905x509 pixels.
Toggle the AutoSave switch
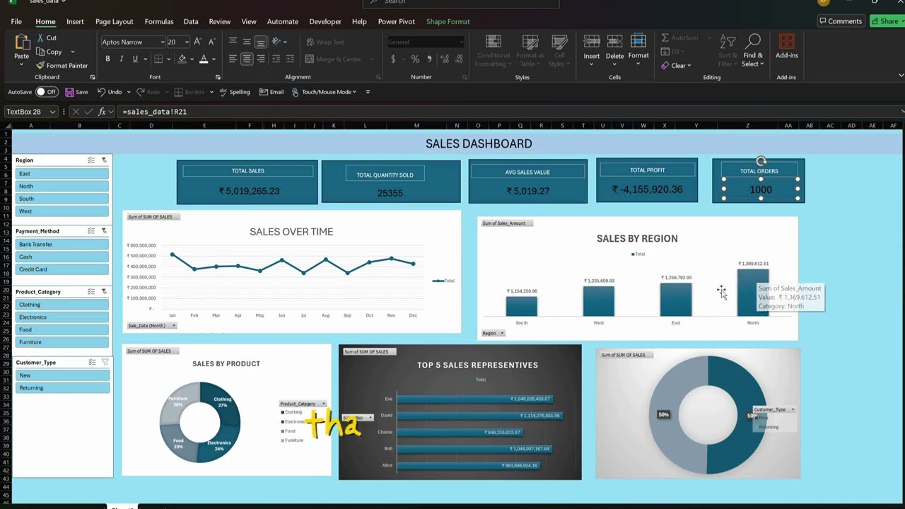[47, 92]
